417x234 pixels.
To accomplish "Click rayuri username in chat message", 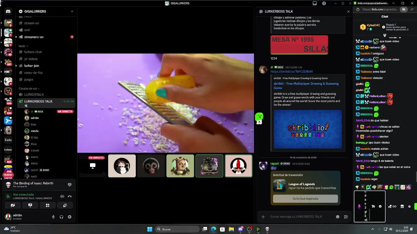I will 275,164.
